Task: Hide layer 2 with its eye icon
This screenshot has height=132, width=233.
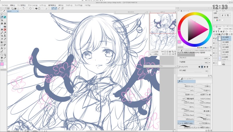Action: point(214,53)
